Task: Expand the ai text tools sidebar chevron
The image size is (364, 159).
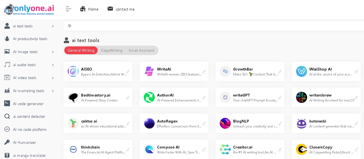Action: click(x=53, y=26)
